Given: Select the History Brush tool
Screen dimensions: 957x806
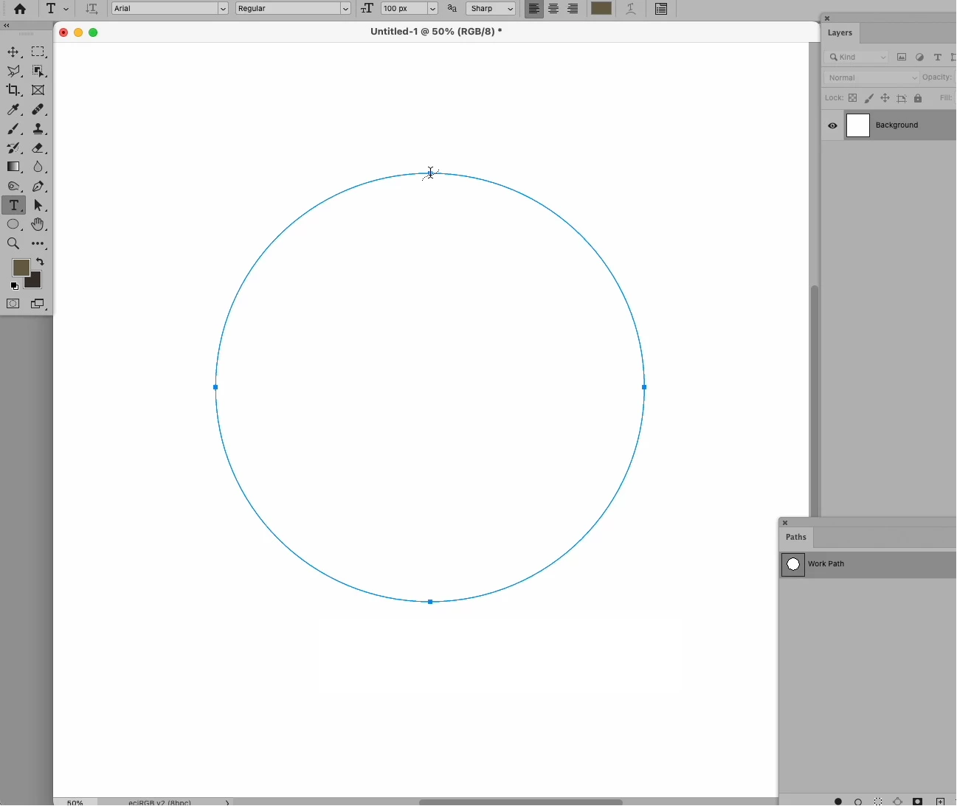Looking at the screenshot, I should 13,148.
